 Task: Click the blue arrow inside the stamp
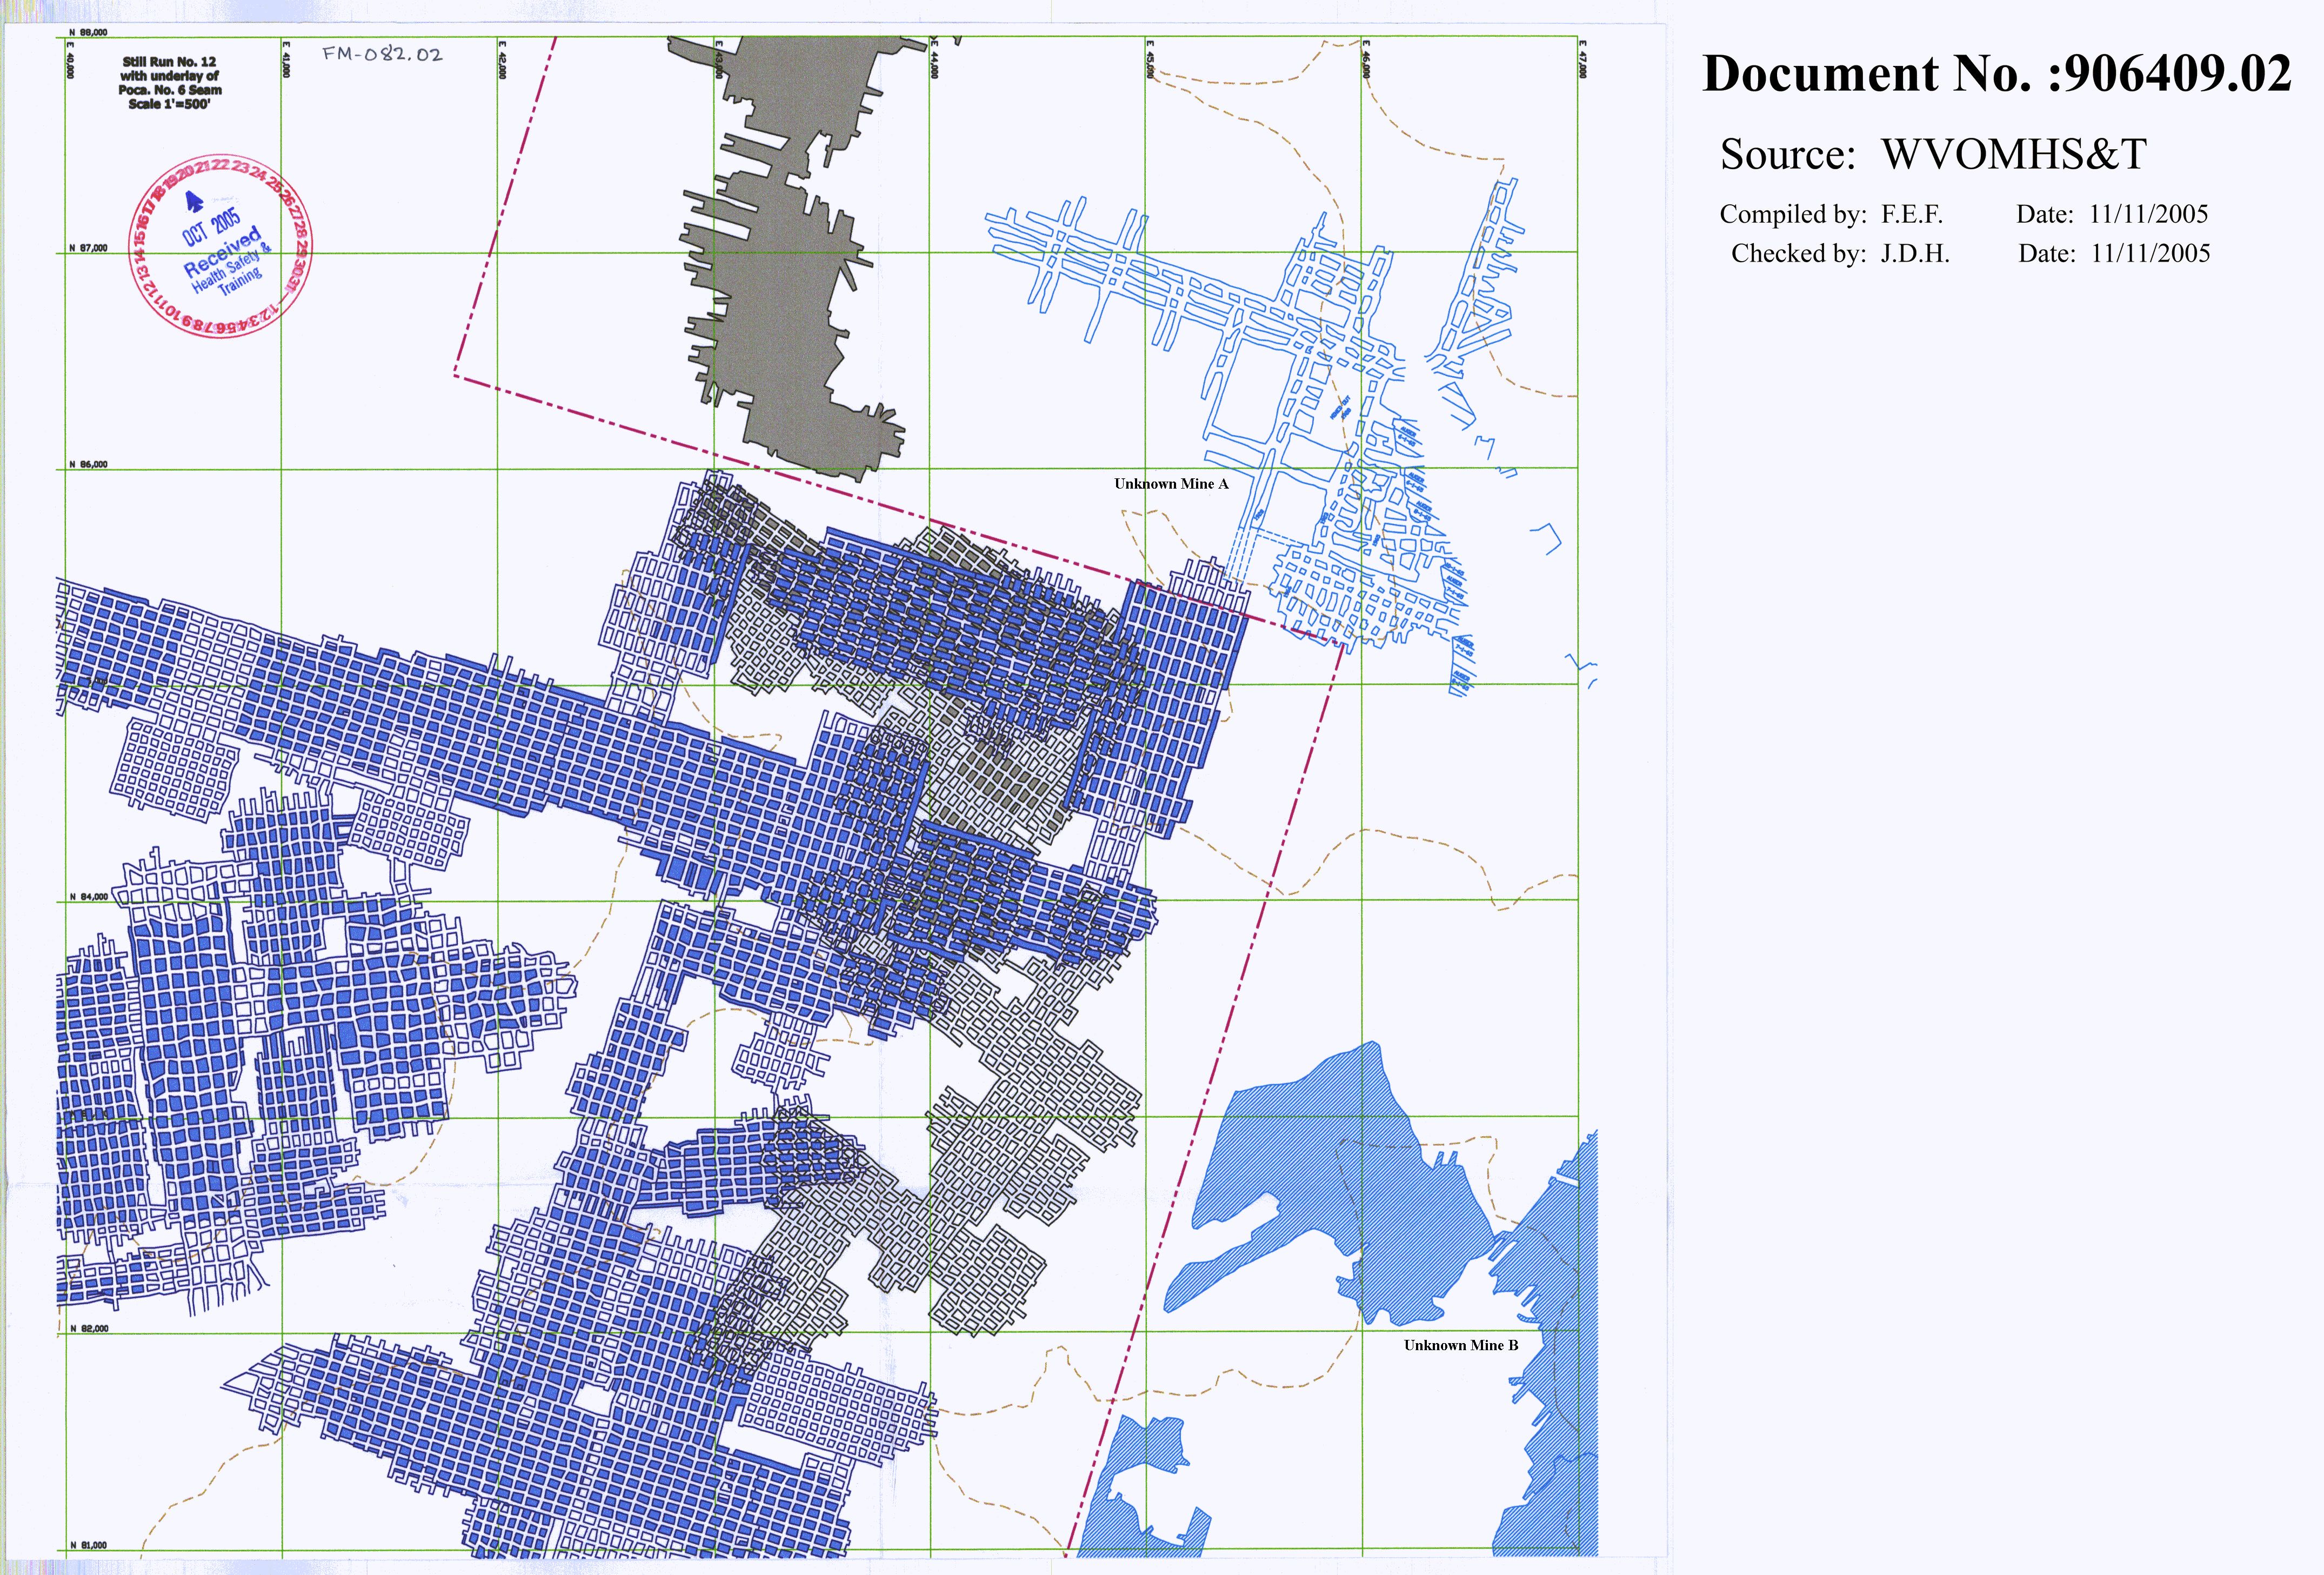coord(195,202)
